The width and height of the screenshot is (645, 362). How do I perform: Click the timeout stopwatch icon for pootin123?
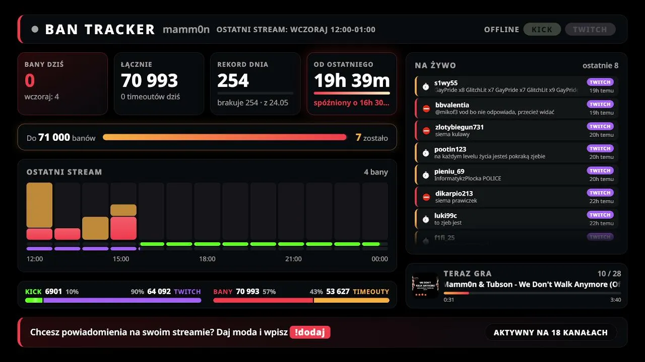point(426,153)
